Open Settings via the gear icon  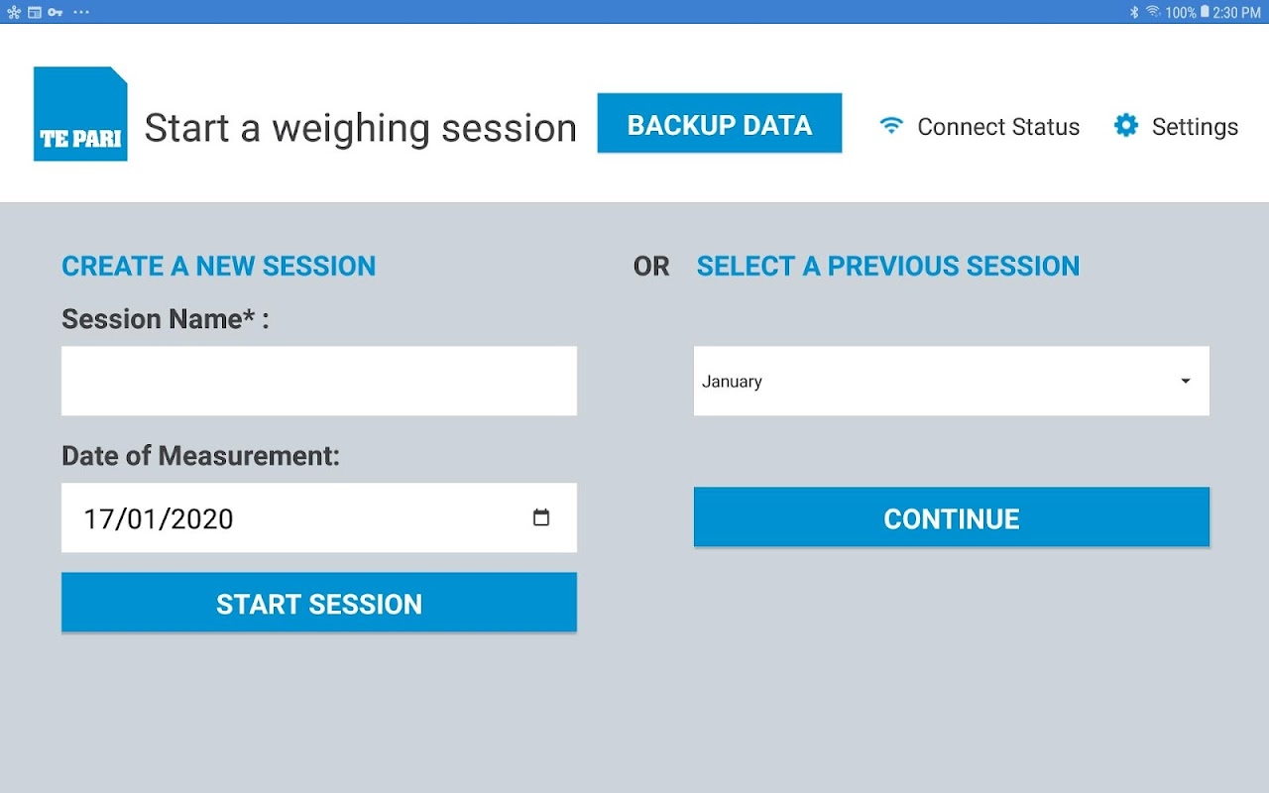pyautogui.click(x=1125, y=125)
